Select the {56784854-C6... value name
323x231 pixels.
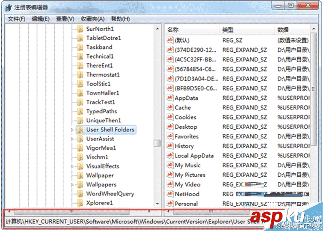tap(195, 69)
